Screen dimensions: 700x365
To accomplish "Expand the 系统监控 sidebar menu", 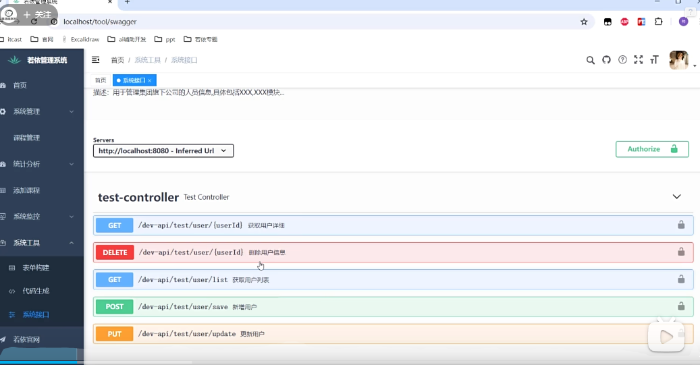I will pyautogui.click(x=42, y=217).
